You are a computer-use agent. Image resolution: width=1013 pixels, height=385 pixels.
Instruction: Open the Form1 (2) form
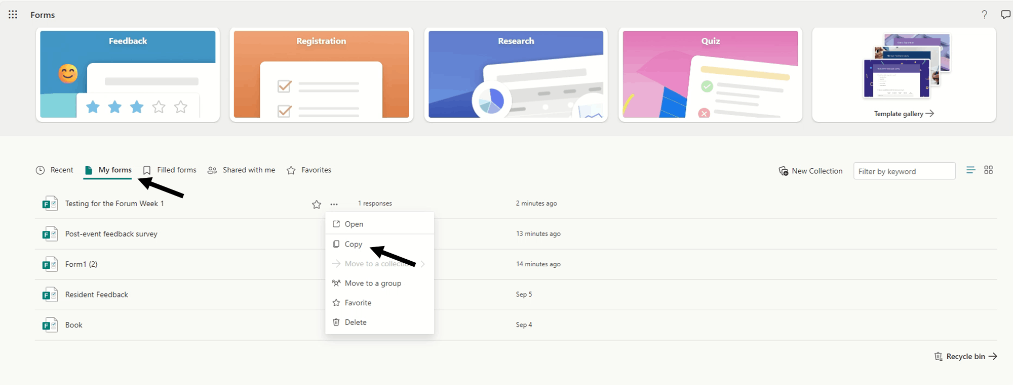(x=82, y=264)
